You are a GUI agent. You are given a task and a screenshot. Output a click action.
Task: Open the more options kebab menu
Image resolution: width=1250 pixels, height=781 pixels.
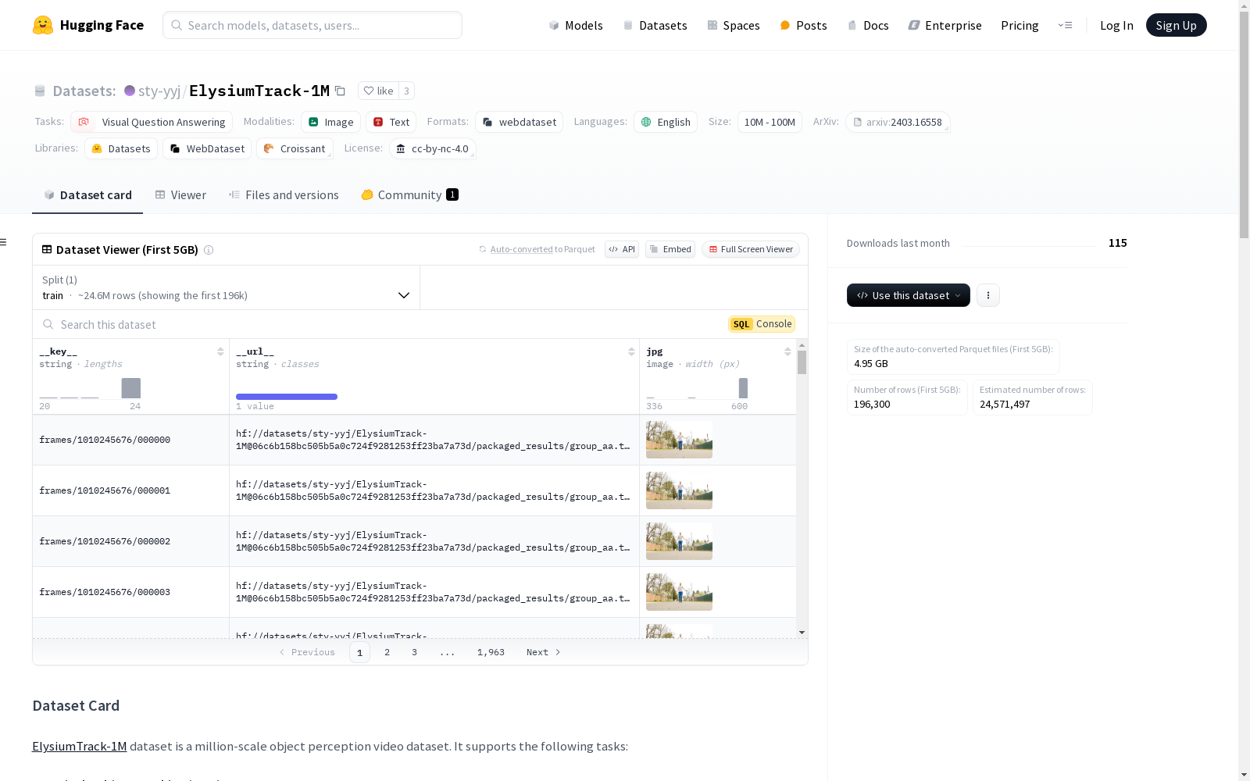(988, 295)
